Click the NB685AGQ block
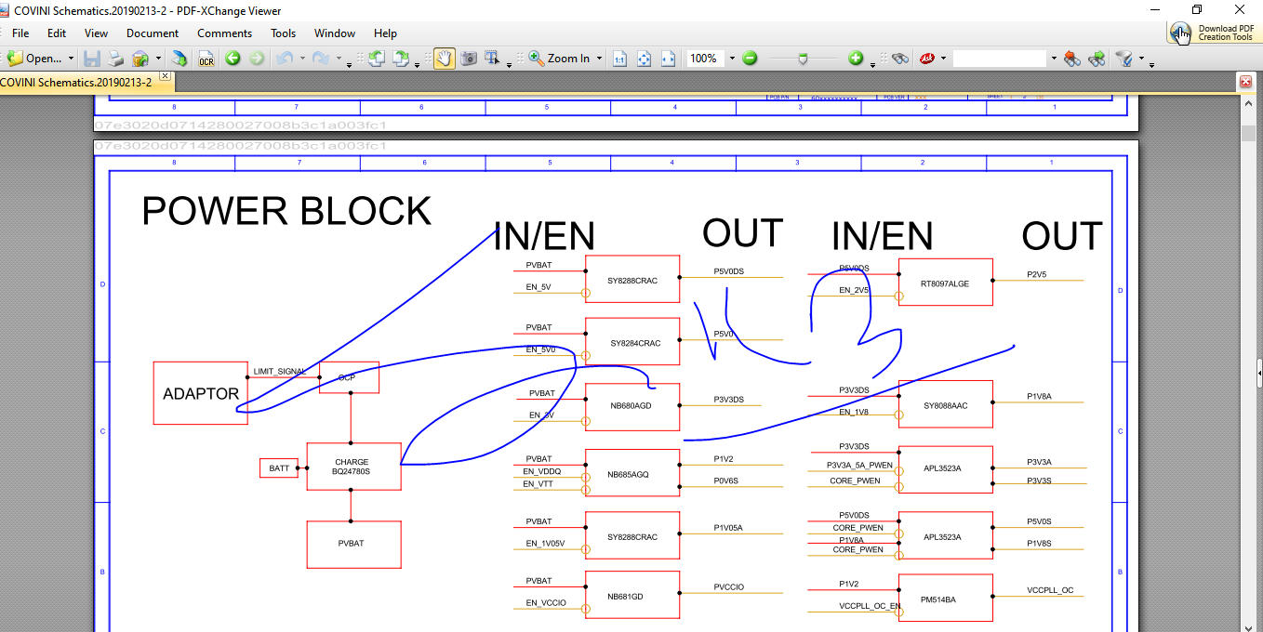The width and height of the screenshot is (1263, 632). [x=632, y=474]
